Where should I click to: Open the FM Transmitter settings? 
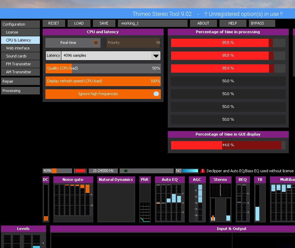[20, 64]
